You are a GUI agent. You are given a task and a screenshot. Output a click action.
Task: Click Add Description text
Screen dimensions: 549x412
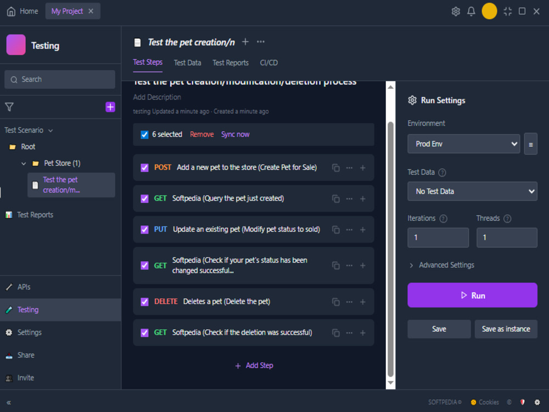(x=157, y=97)
